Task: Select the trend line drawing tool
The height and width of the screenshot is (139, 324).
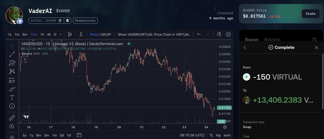Action: coord(12,54)
